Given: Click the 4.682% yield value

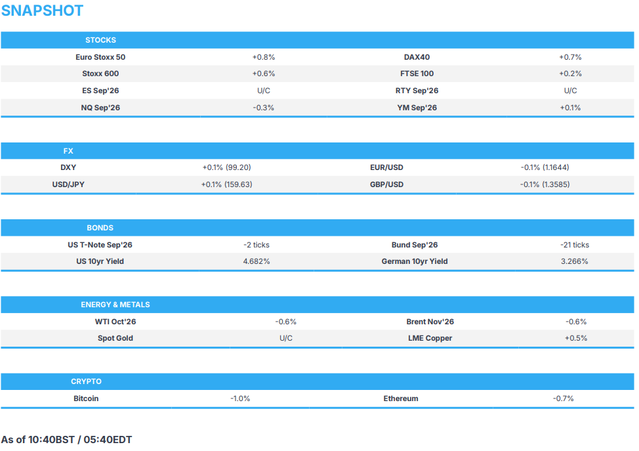Looking at the screenshot, I should (x=257, y=261).
